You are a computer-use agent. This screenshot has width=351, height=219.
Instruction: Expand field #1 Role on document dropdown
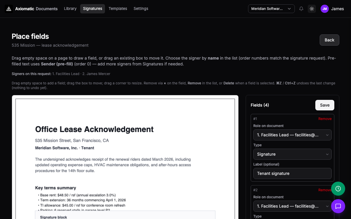coord(292,135)
